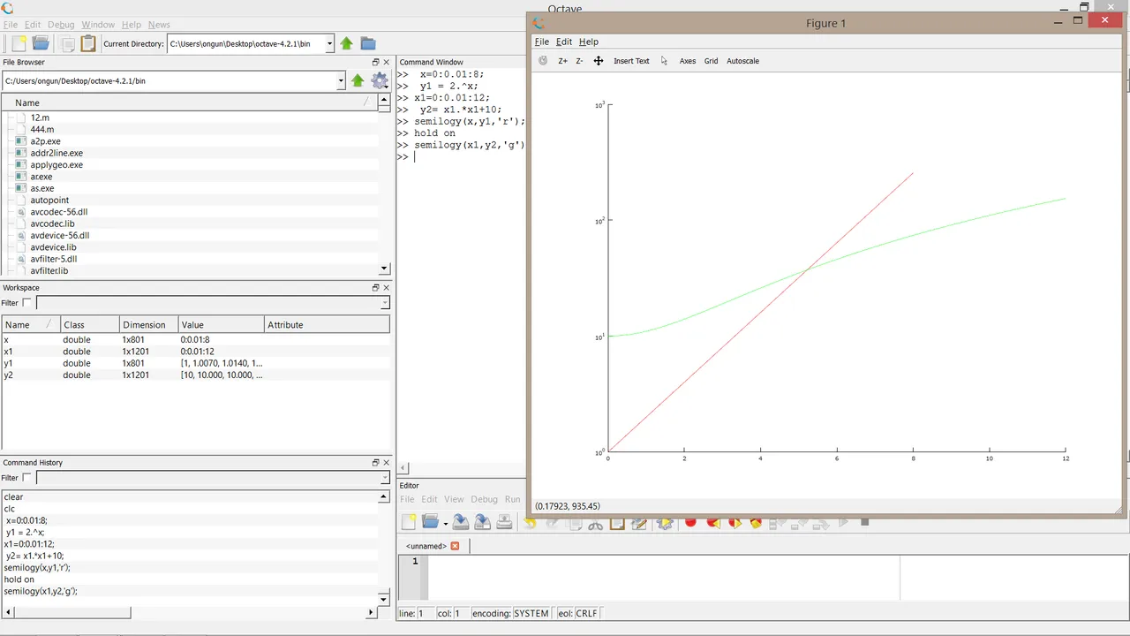Create a new file from the Editor toolbar
This screenshot has width=1130, height=636.
(x=409, y=522)
